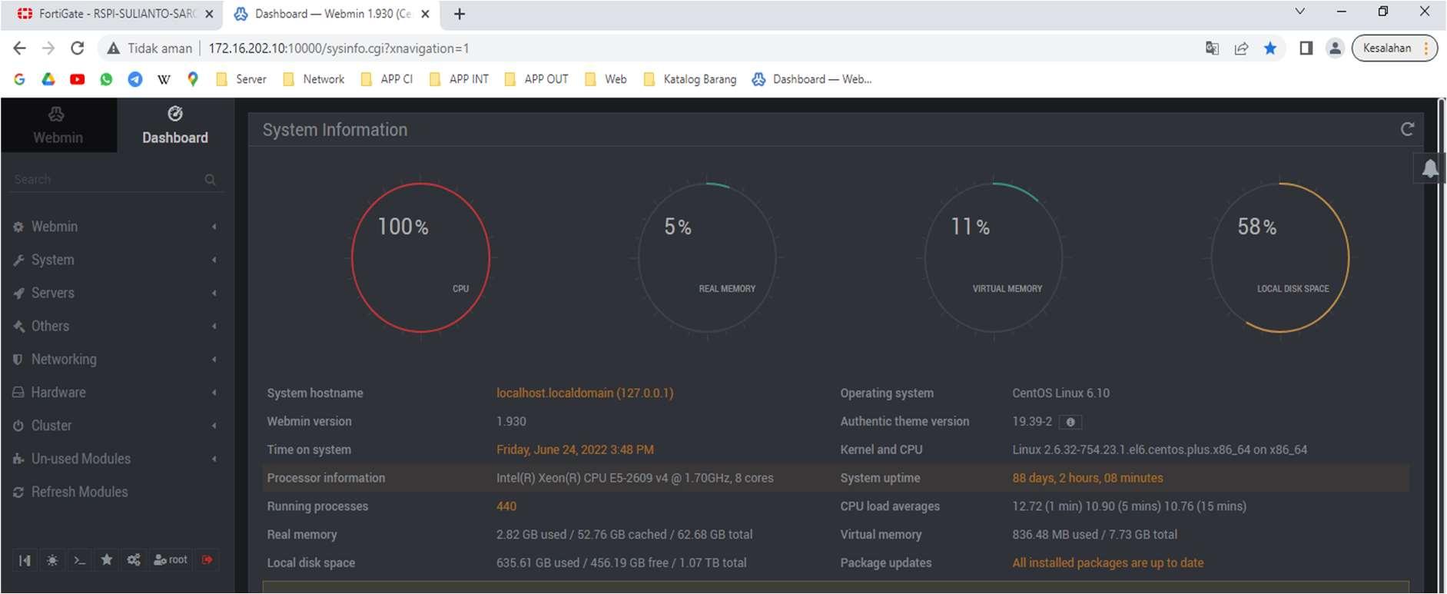The height and width of the screenshot is (594, 1447).
Task: Click the refresh icon in System Information header
Action: [x=1407, y=129]
